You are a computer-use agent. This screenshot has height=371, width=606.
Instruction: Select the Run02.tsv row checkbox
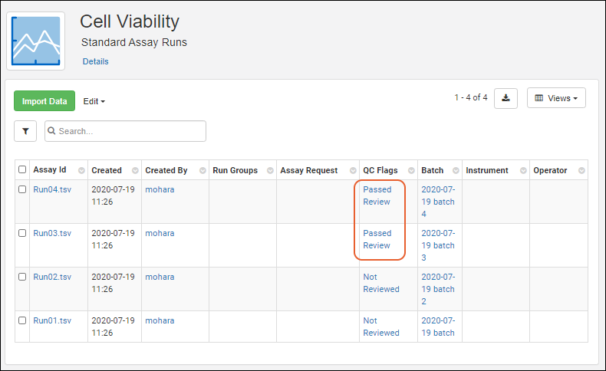[x=22, y=277]
